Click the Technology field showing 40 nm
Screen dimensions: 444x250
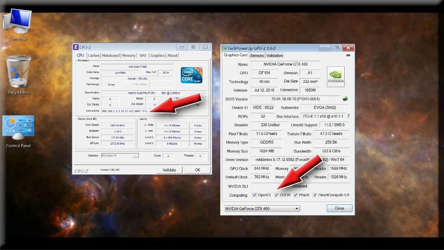pos(264,82)
